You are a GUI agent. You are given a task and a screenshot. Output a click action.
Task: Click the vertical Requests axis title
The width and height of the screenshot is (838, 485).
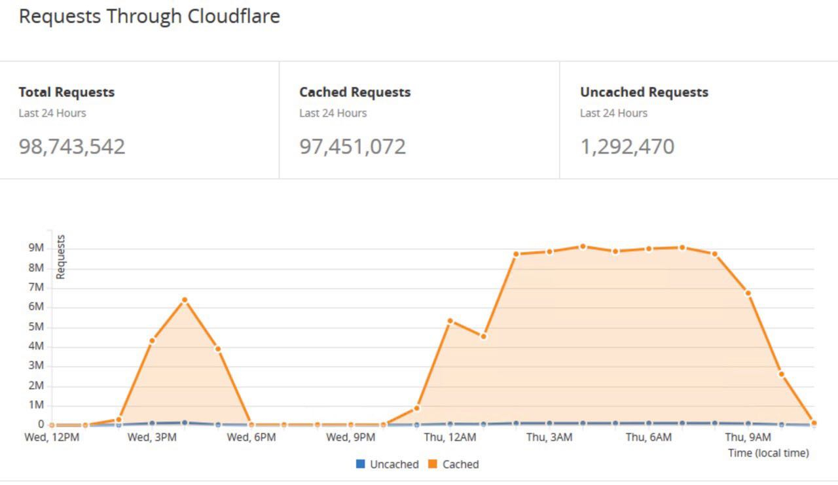click(61, 257)
